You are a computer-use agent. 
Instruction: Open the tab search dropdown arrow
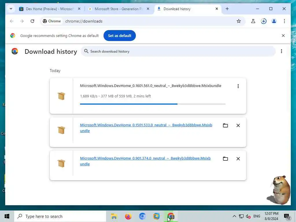[11, 9]
